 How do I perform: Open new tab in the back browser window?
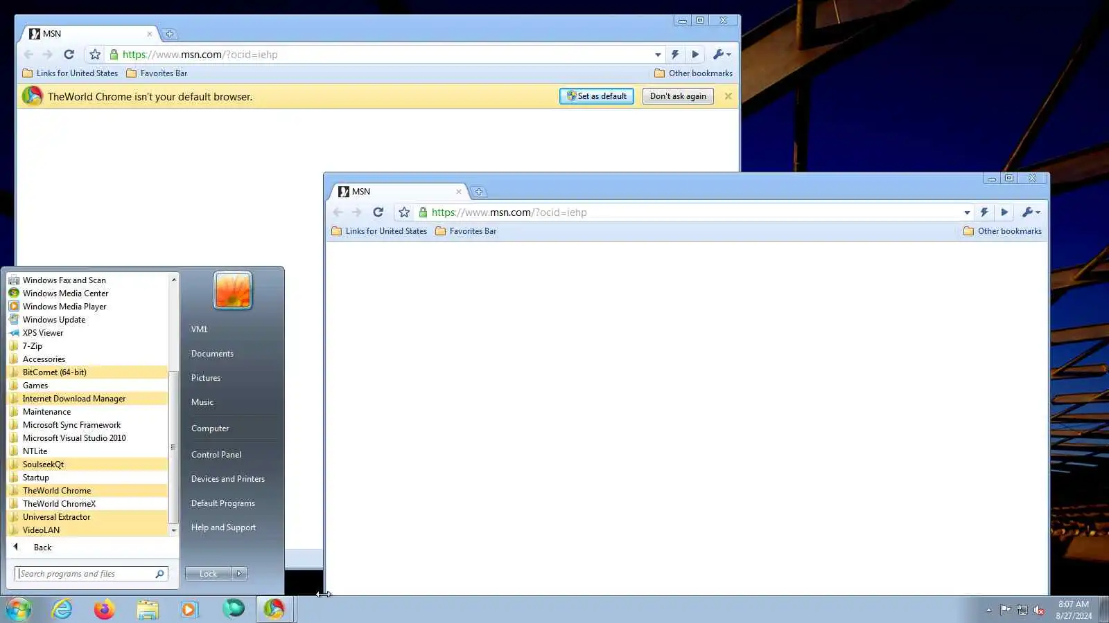click(x=169, y=34)
